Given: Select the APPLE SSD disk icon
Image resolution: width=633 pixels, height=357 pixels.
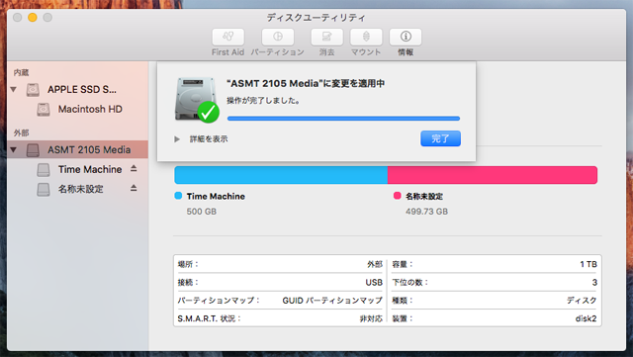Looking at the screenshot, I should tap(33, 89).
